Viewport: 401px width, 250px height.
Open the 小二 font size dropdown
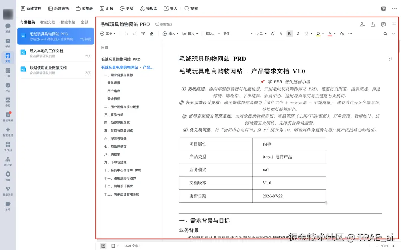[x=261, y=34]
